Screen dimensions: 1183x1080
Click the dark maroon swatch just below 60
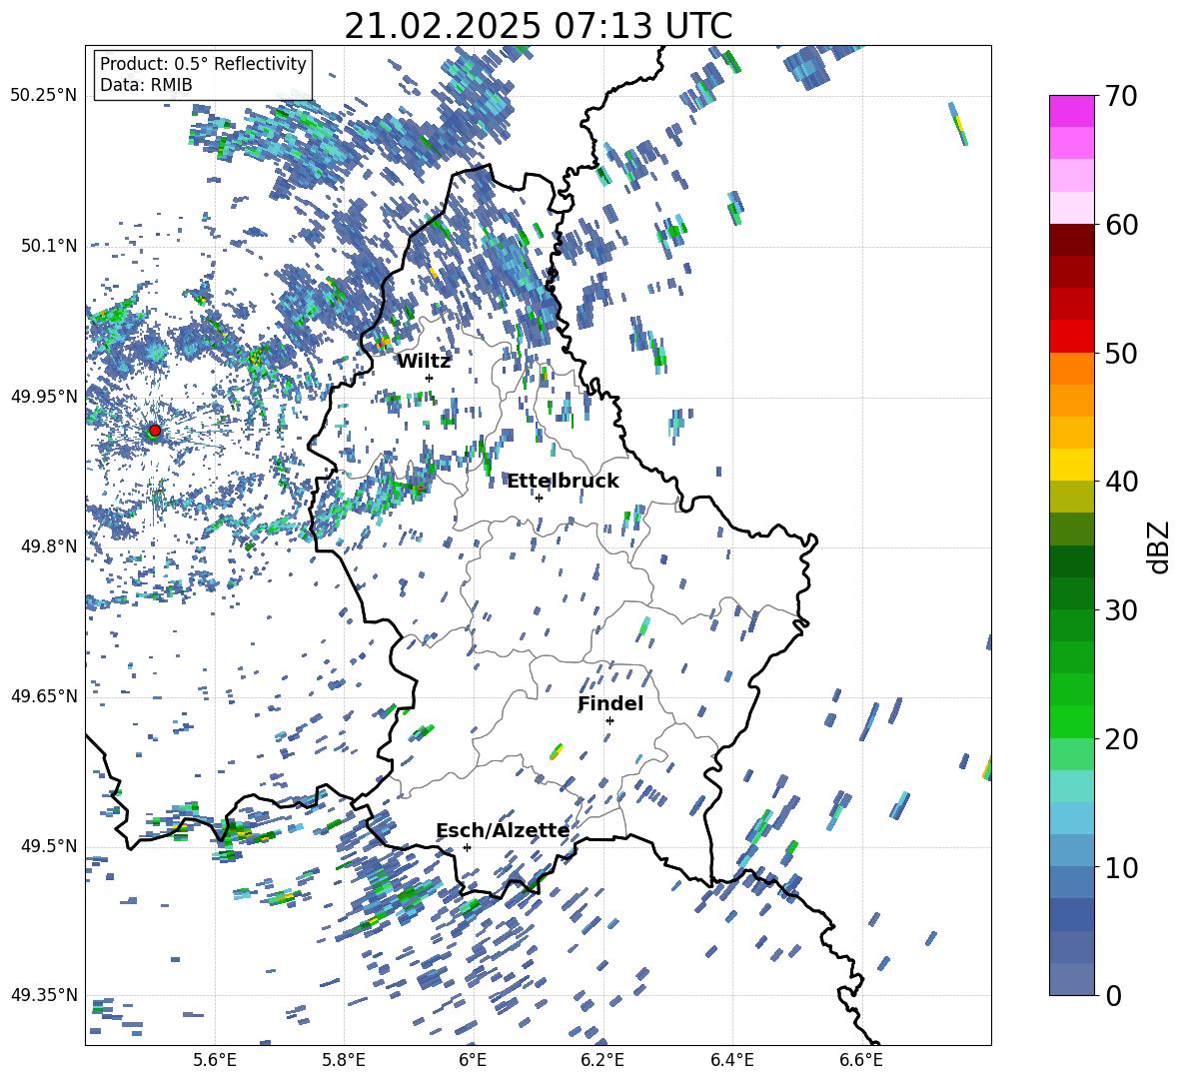coord(1072,240)
